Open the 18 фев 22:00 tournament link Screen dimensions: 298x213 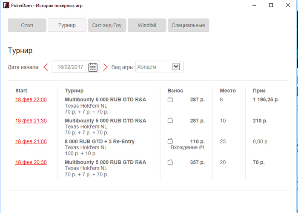click(31, 100)
